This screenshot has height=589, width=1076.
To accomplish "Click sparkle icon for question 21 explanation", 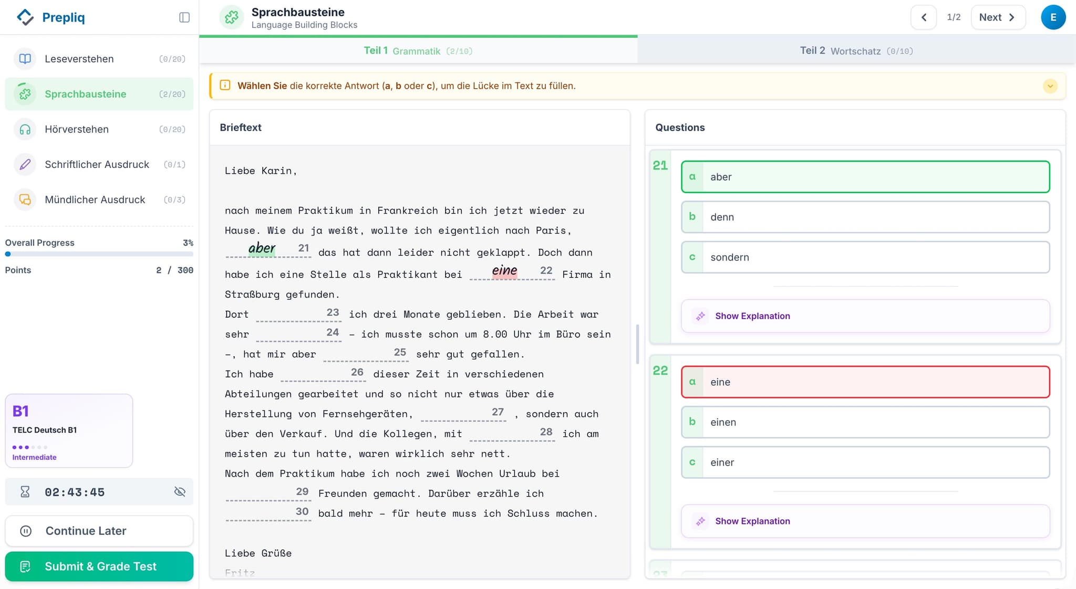I will [700, 316].
